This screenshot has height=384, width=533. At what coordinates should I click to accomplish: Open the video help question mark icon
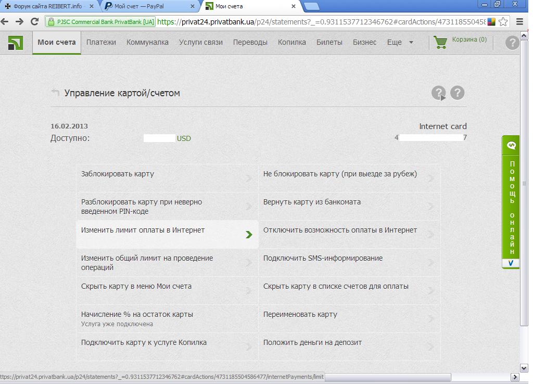[x=439, y=93]
